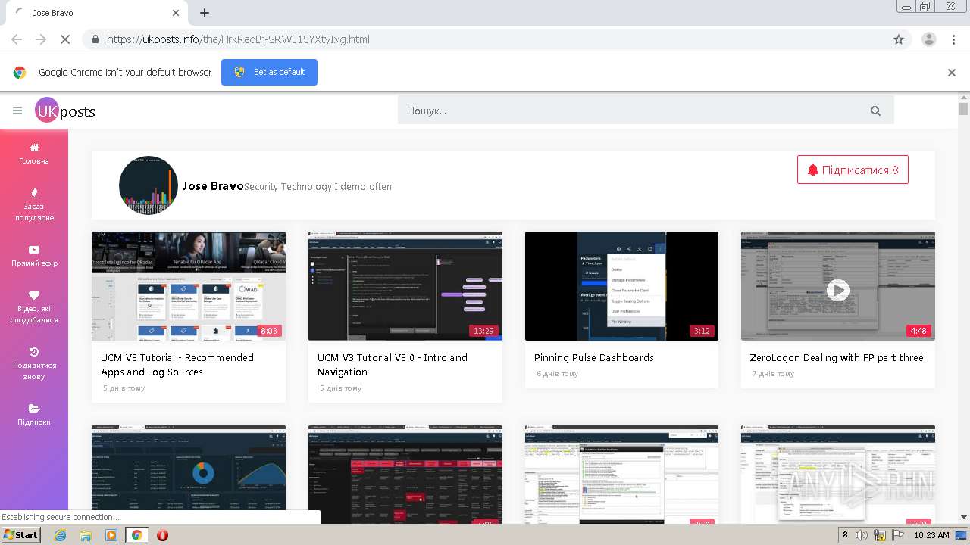Click the network icon in system tray
This screenshot has width=970, height=545.
click(880, 535)
